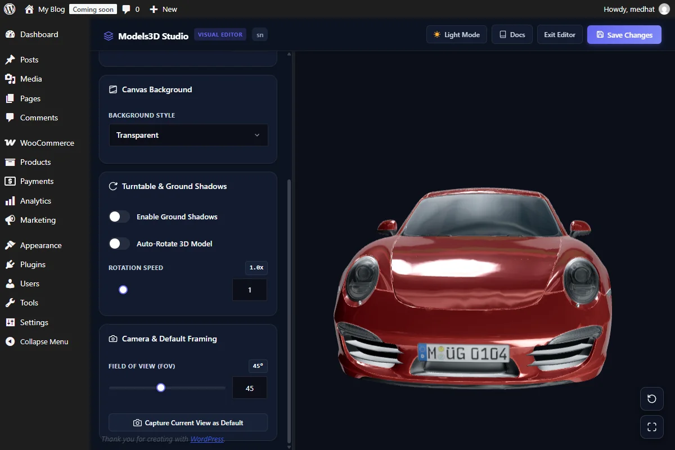Click the sn language badge

[260, 35]
